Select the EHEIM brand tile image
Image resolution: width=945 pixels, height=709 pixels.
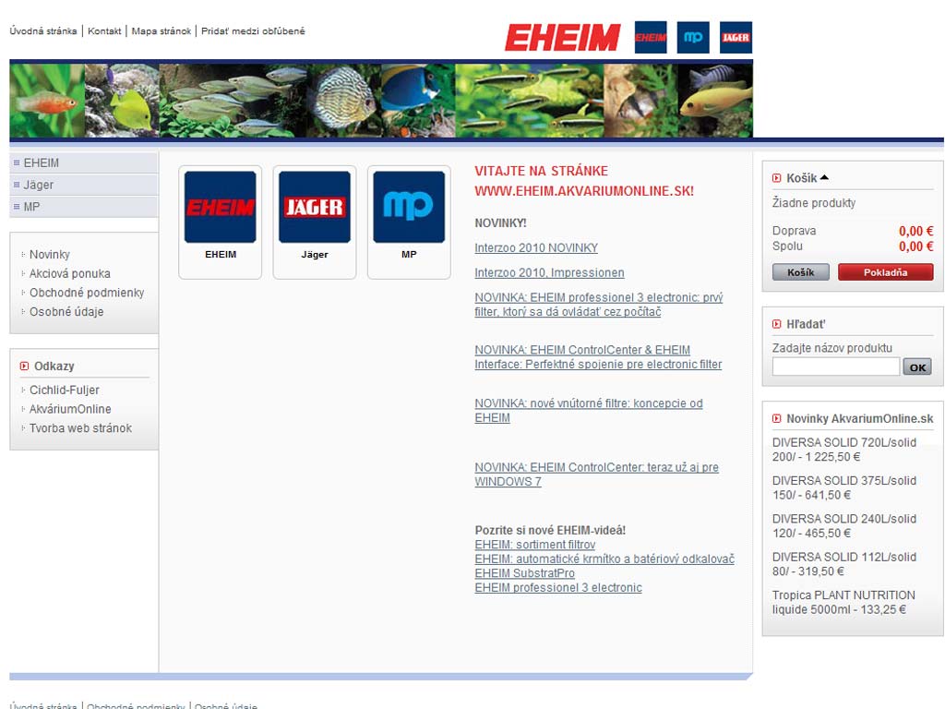coord(220,207)
